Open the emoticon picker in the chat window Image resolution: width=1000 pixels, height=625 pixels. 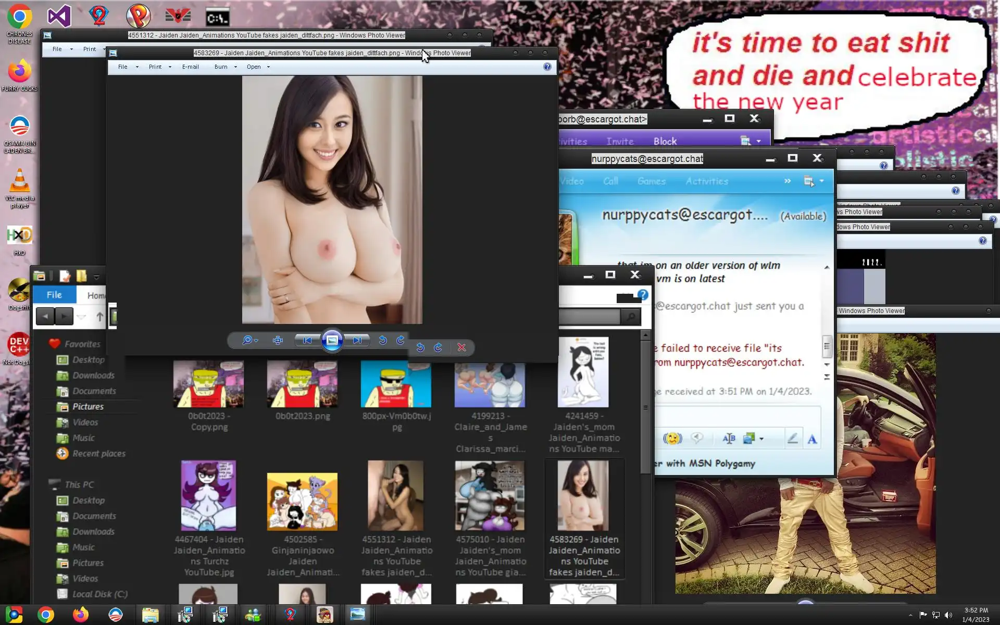pos(672,439)
